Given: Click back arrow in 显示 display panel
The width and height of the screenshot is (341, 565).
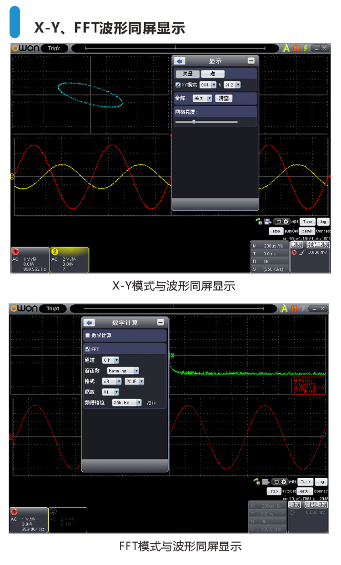Looking at the screenshot, I should 180,61.
